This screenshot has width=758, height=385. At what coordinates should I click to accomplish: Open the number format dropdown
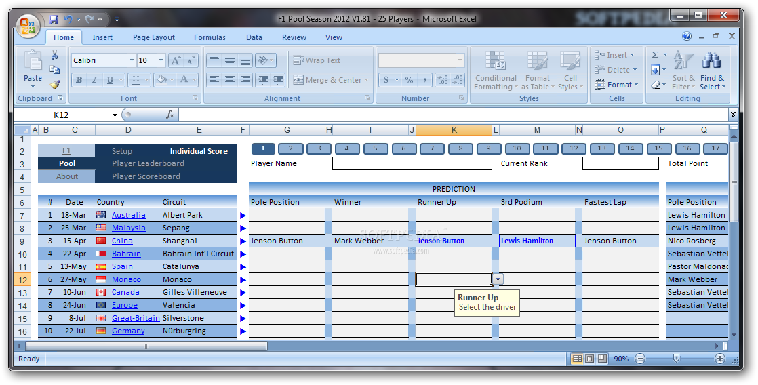coord(460,60)
